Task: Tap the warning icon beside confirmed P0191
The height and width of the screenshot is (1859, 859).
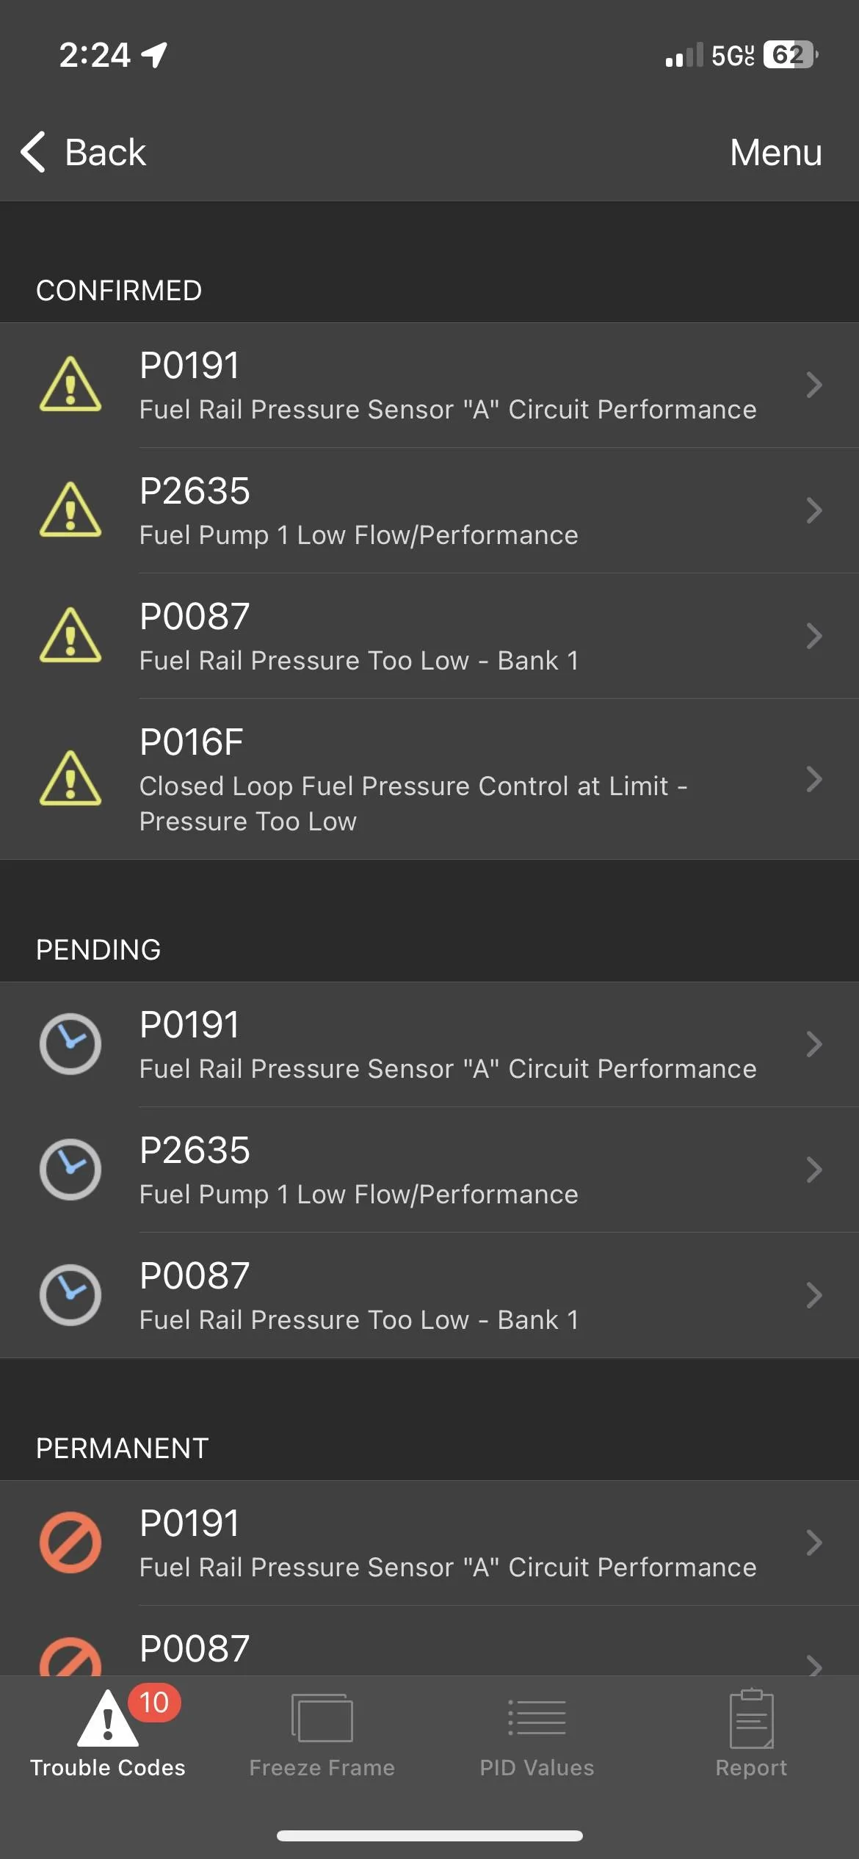Action: click(70, 385)
